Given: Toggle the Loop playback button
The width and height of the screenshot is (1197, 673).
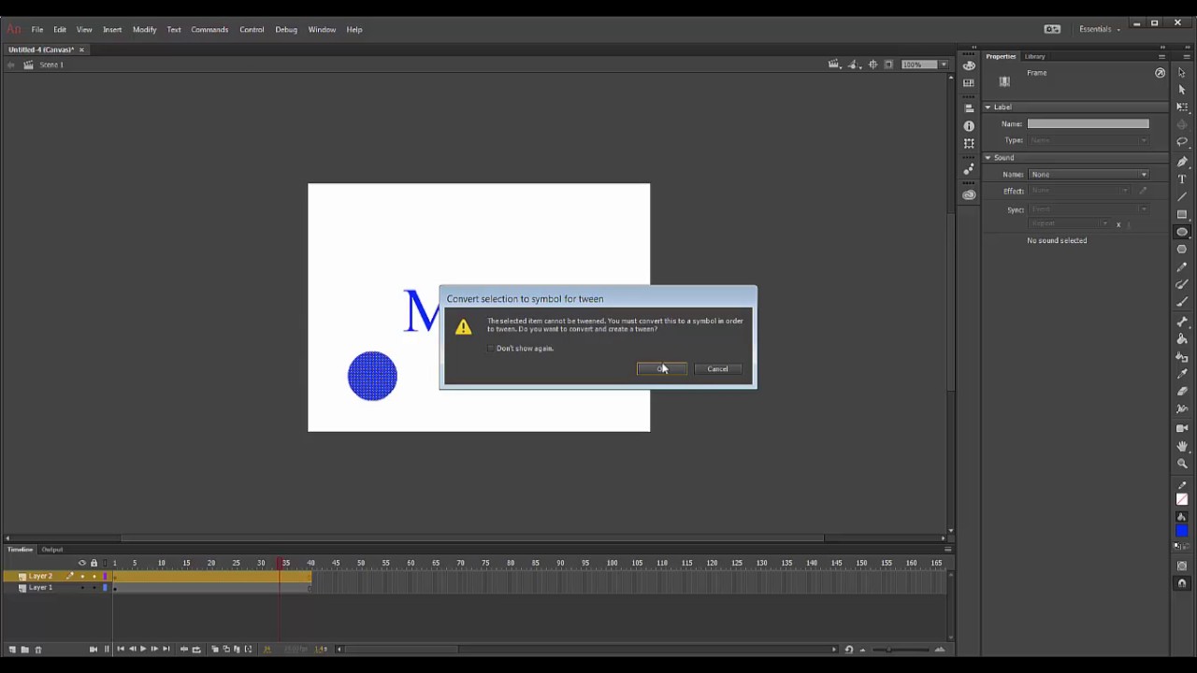Looking at the screenshot, I should click(195, 649).
